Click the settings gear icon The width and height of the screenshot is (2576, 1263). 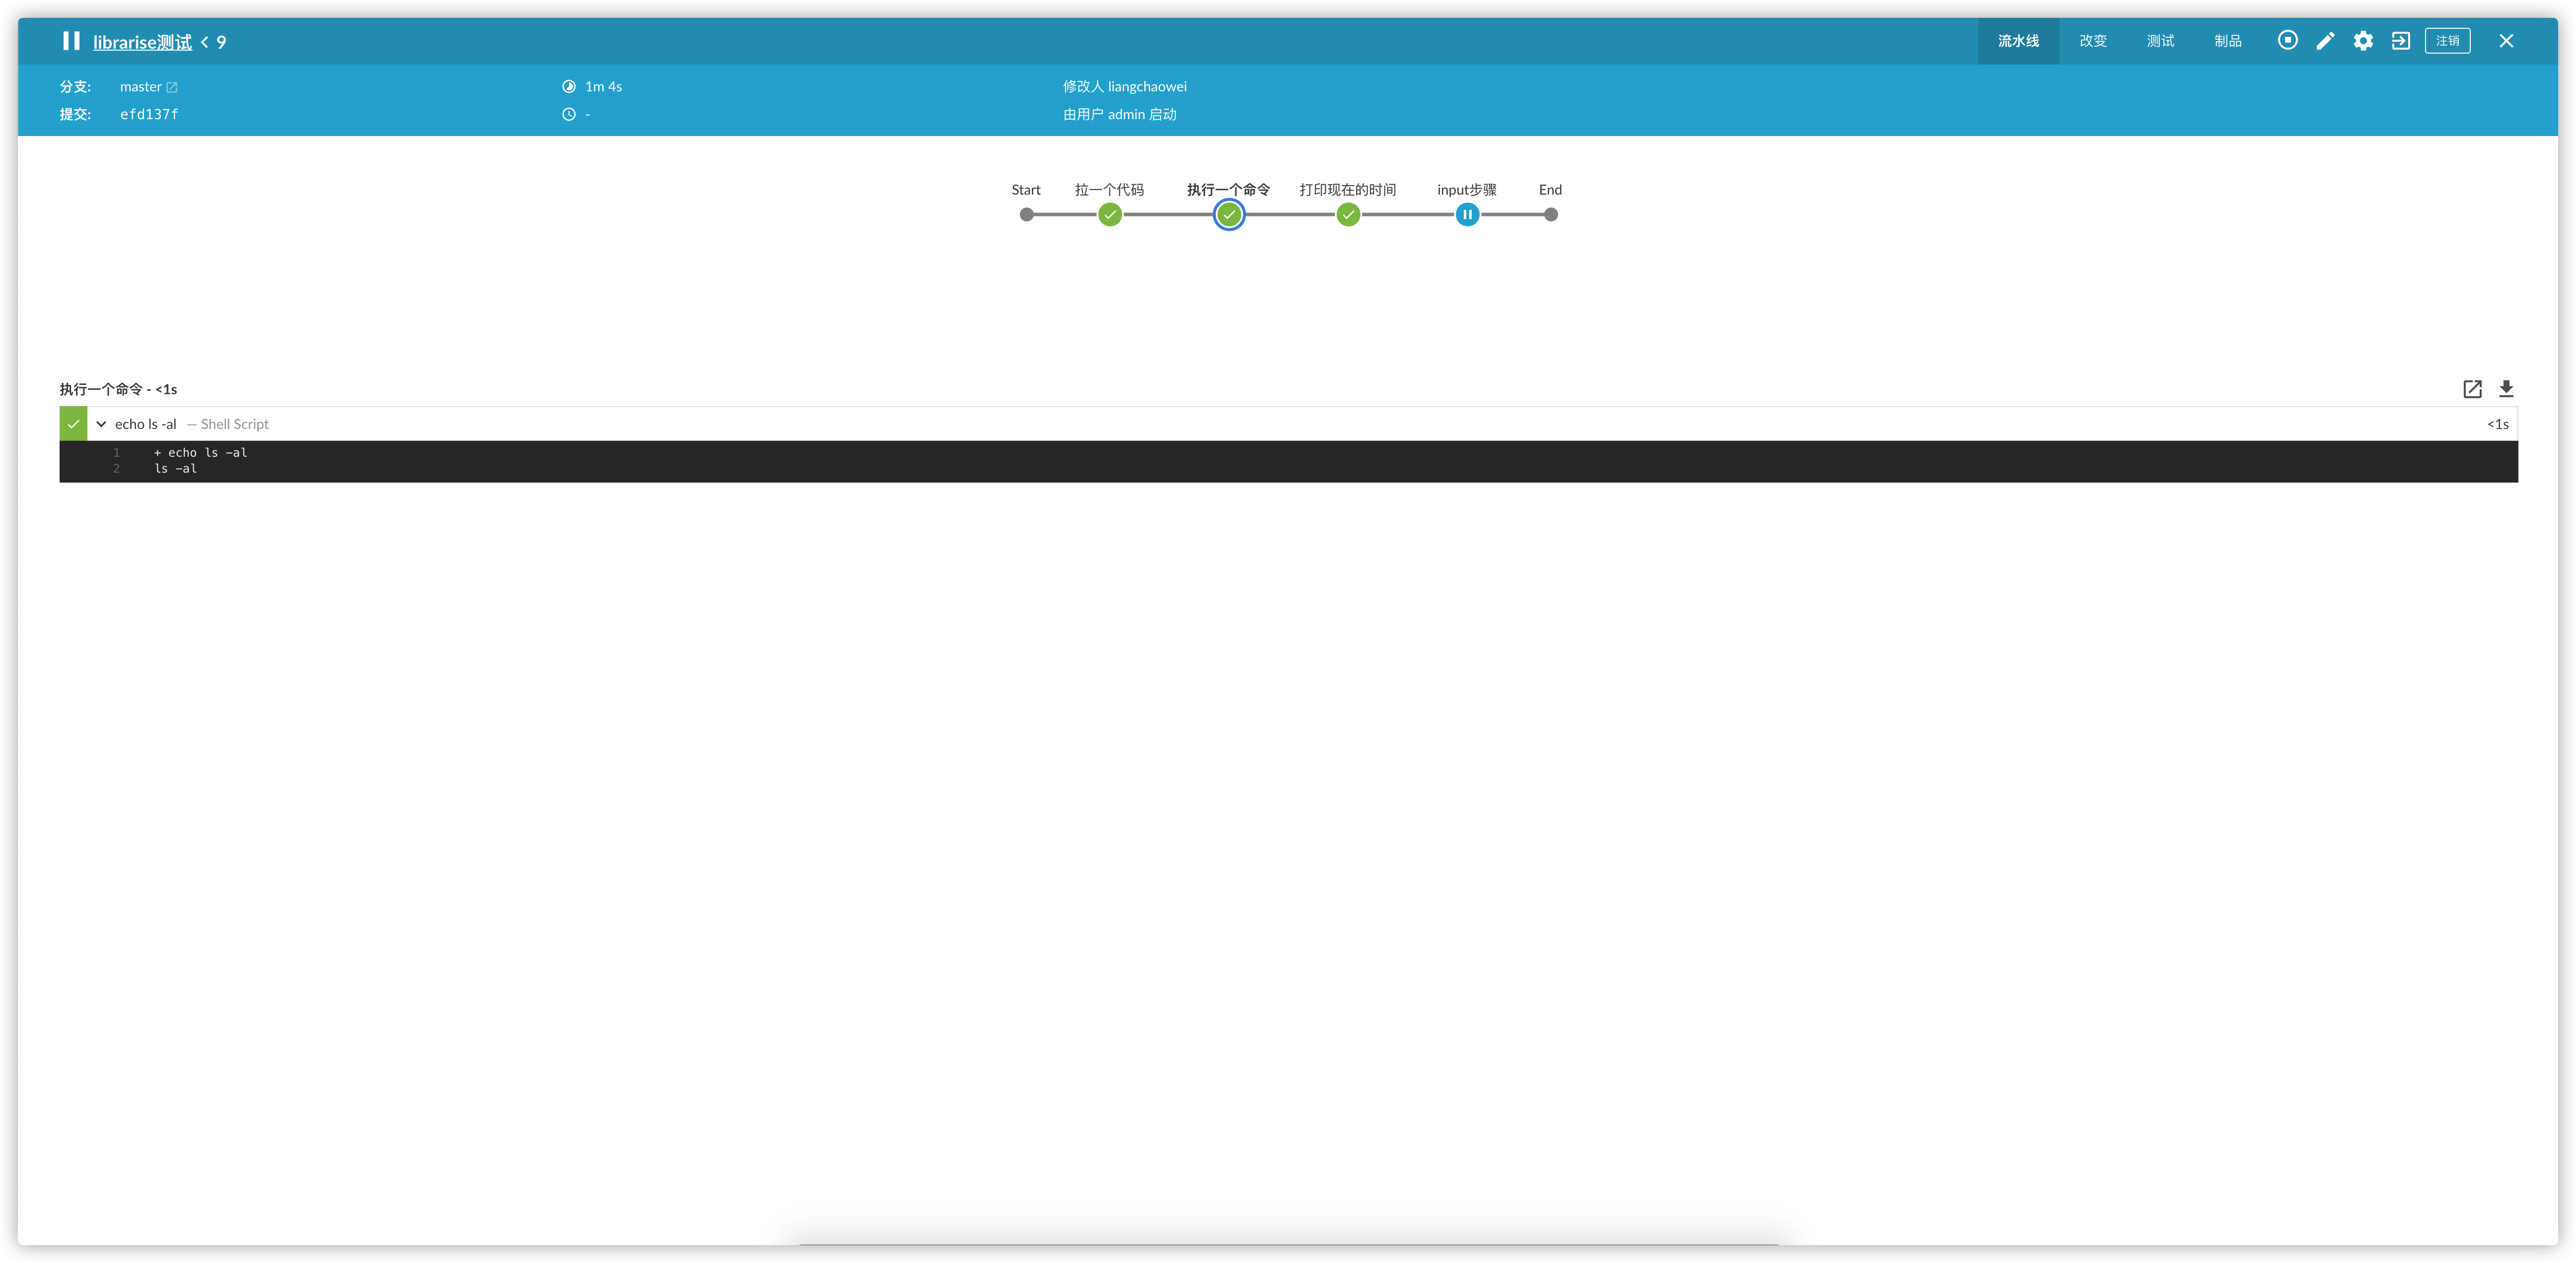tap(2362, 41)
